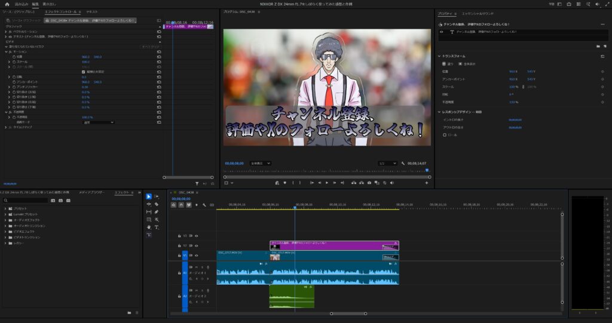Screen dimensions: 612x323
Task: Open the エッセンシャルサウンド panel tab
Action: 478,13
